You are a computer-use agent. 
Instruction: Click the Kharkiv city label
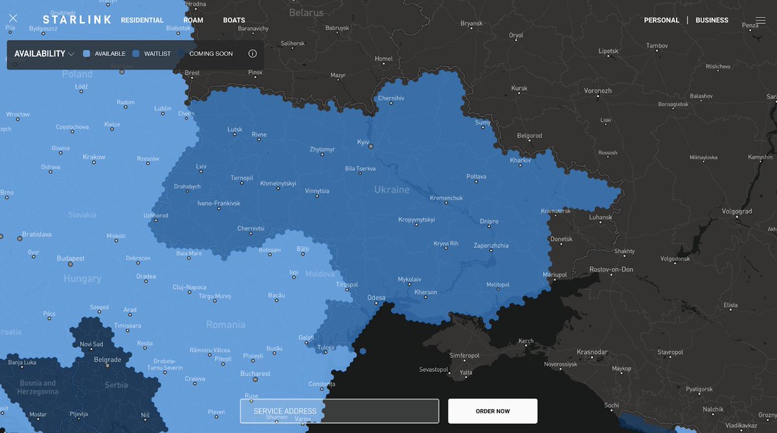tap(520, 160)
